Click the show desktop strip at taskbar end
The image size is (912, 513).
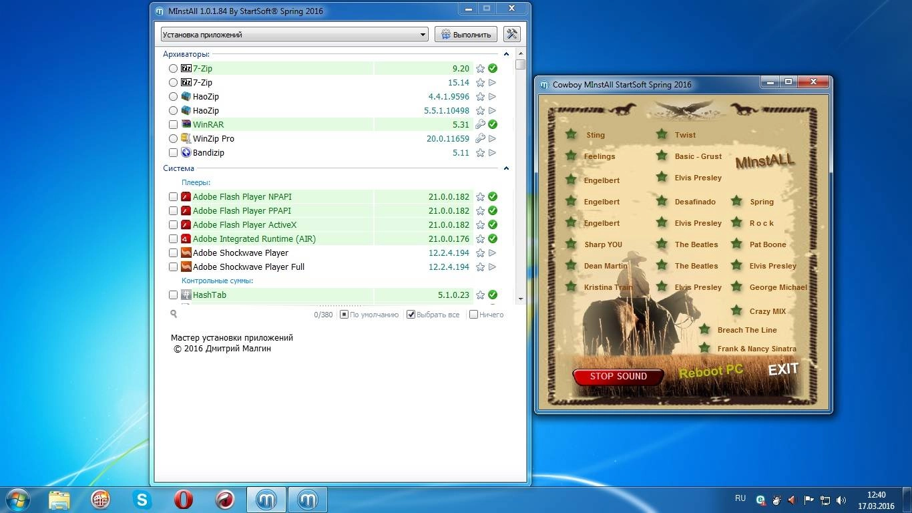tap(907, 500)
